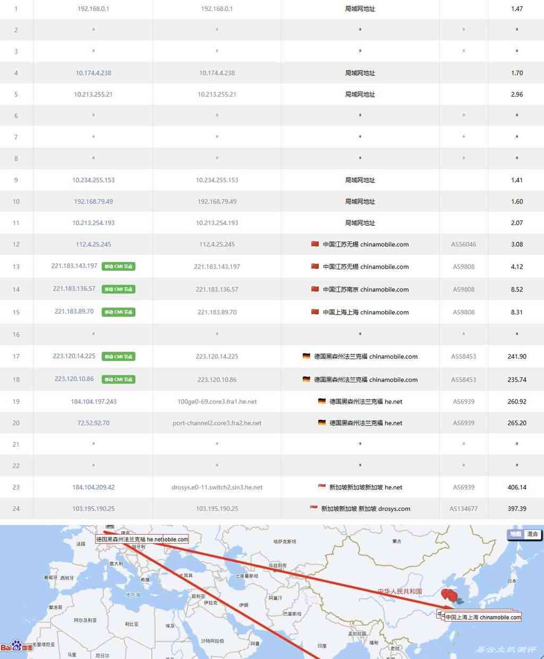Click hop number 16
Screen dimensions: 544x659
coord(16,335)
